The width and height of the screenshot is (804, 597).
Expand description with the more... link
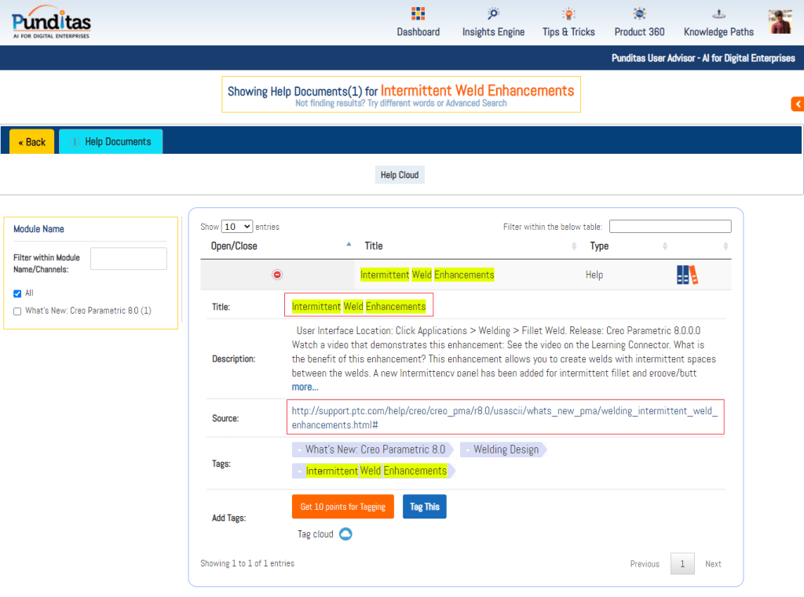pyautogui.click(x=305, y=387)
